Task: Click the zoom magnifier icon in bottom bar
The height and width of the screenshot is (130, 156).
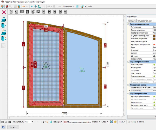Action: [x=47, y=122]
